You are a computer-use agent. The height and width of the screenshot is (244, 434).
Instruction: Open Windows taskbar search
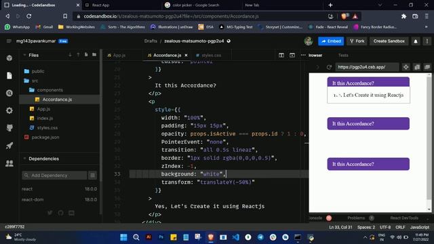tap(136, 237)
